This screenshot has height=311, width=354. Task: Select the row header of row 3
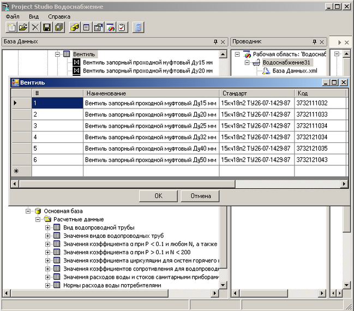pos(21,126)
